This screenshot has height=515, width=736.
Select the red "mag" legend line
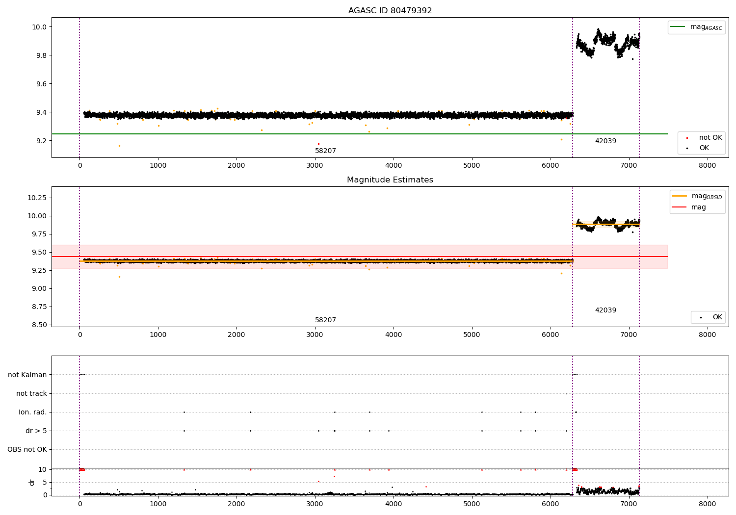[x=680, y=207]
